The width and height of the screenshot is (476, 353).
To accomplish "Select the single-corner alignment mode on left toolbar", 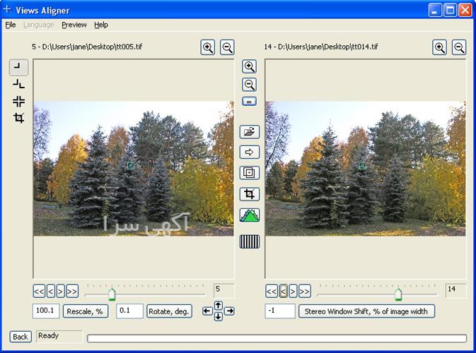I will click(18, 67).
